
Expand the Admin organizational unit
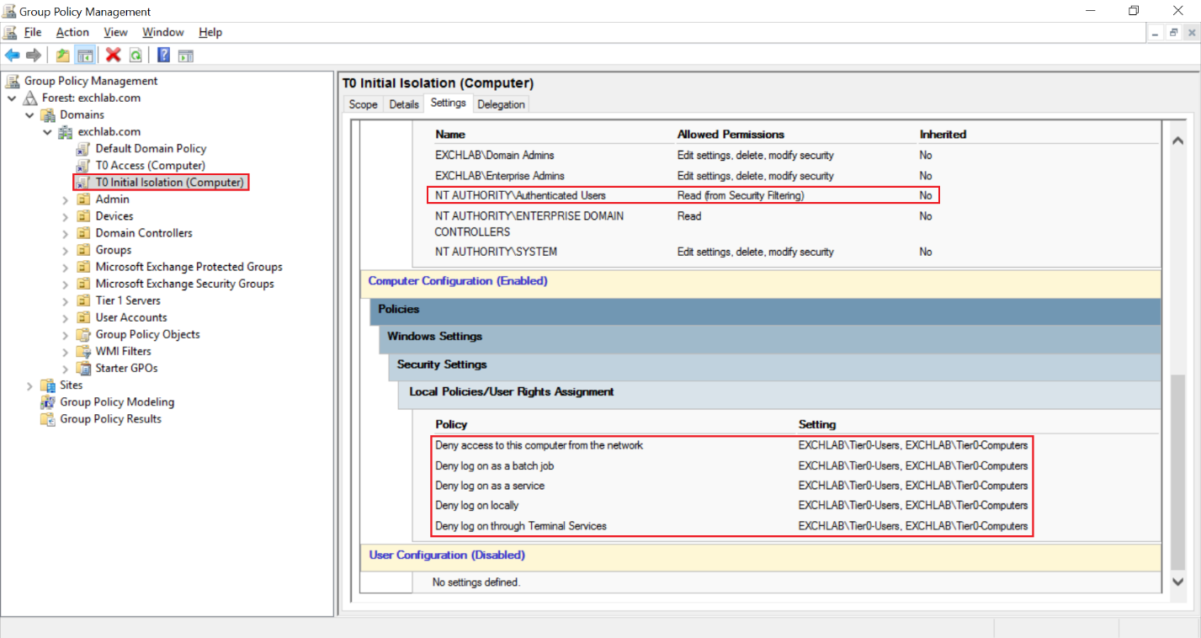(x=66, y=199)
